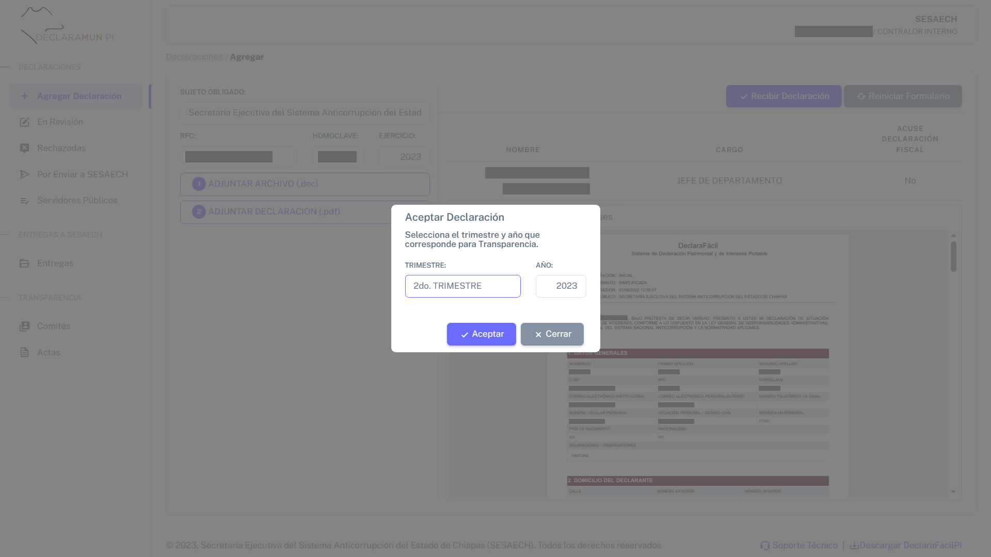Click the PDF preview vertical scrollbar
The image size is (991, 557).
tap(953, 256)
